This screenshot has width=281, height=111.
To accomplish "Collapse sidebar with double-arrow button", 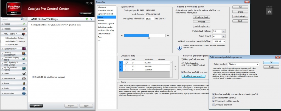I will (26, 19).
